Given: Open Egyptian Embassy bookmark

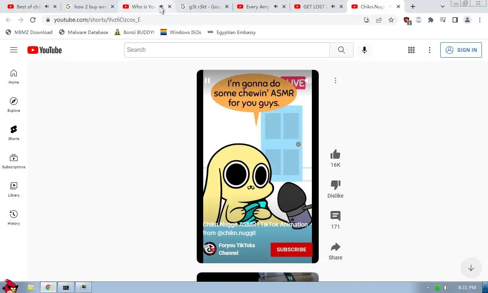Looking at the screenshot, I should tap(231, 32).
